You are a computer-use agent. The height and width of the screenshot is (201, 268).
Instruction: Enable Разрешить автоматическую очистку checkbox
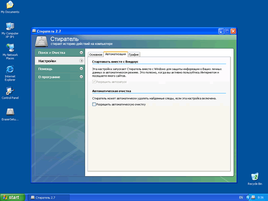[94, 104]
